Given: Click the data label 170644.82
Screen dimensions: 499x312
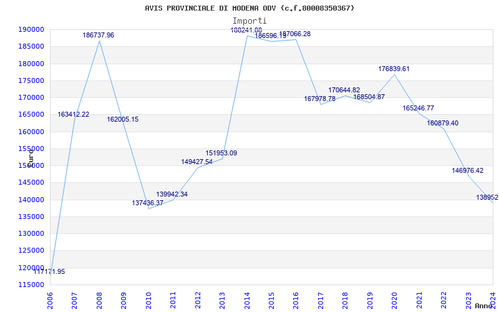Looking at the screenshot, I should point(344,90).
